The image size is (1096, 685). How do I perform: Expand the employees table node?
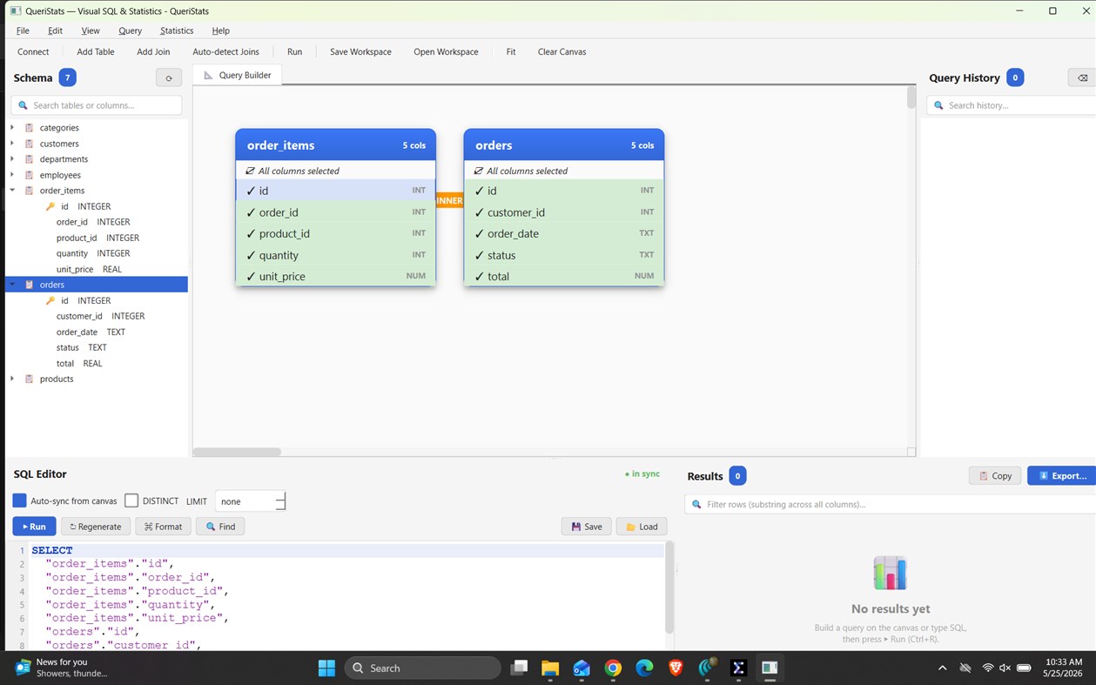click(12, 175)
